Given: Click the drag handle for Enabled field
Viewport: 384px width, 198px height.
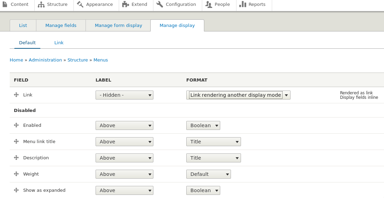Looking at the screenshot, I should pos(16,125).
